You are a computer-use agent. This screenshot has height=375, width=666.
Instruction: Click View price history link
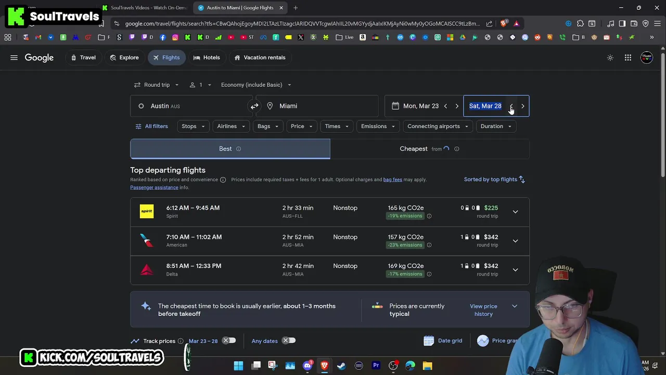pyautogui.click(x=483, y=310)
